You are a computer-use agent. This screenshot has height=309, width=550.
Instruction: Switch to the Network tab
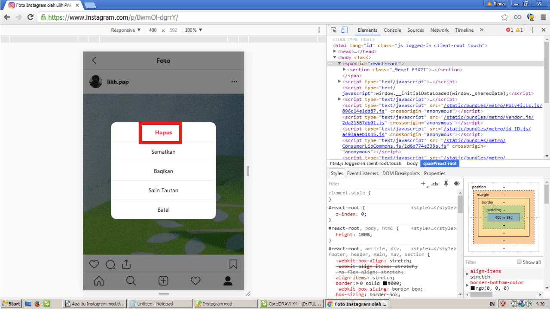[x=440, y=30]
